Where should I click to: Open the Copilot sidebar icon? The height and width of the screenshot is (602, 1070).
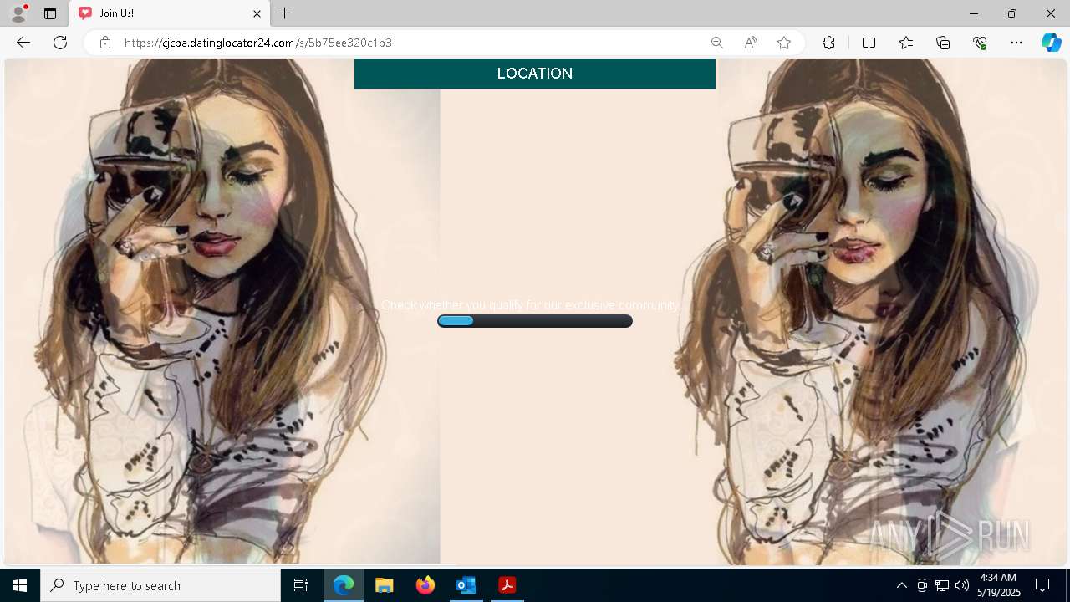coord(1051,43)
